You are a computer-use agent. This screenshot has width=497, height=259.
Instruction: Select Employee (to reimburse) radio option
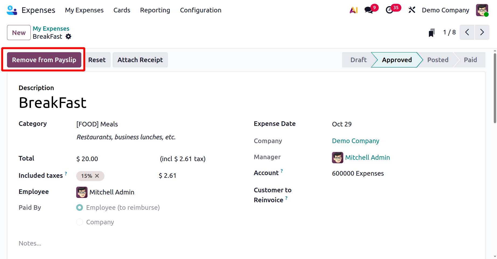80,208
